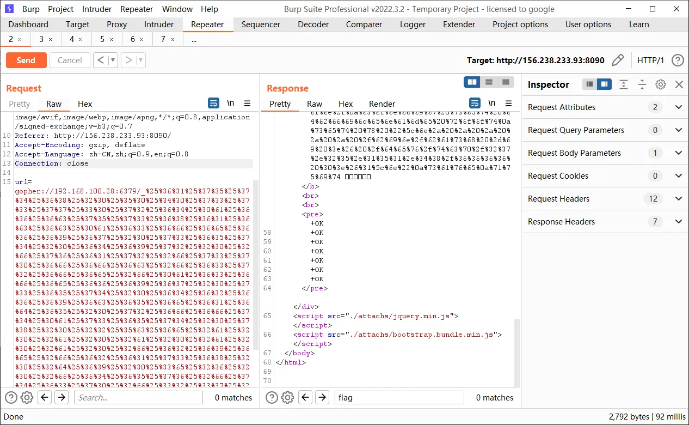Focus Response search field containing flag

click(x=399, y=397)
